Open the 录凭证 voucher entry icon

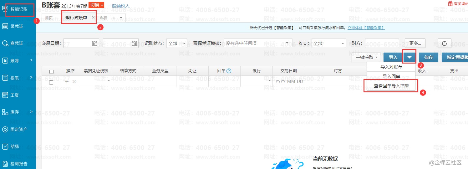[x=5, y=26]
